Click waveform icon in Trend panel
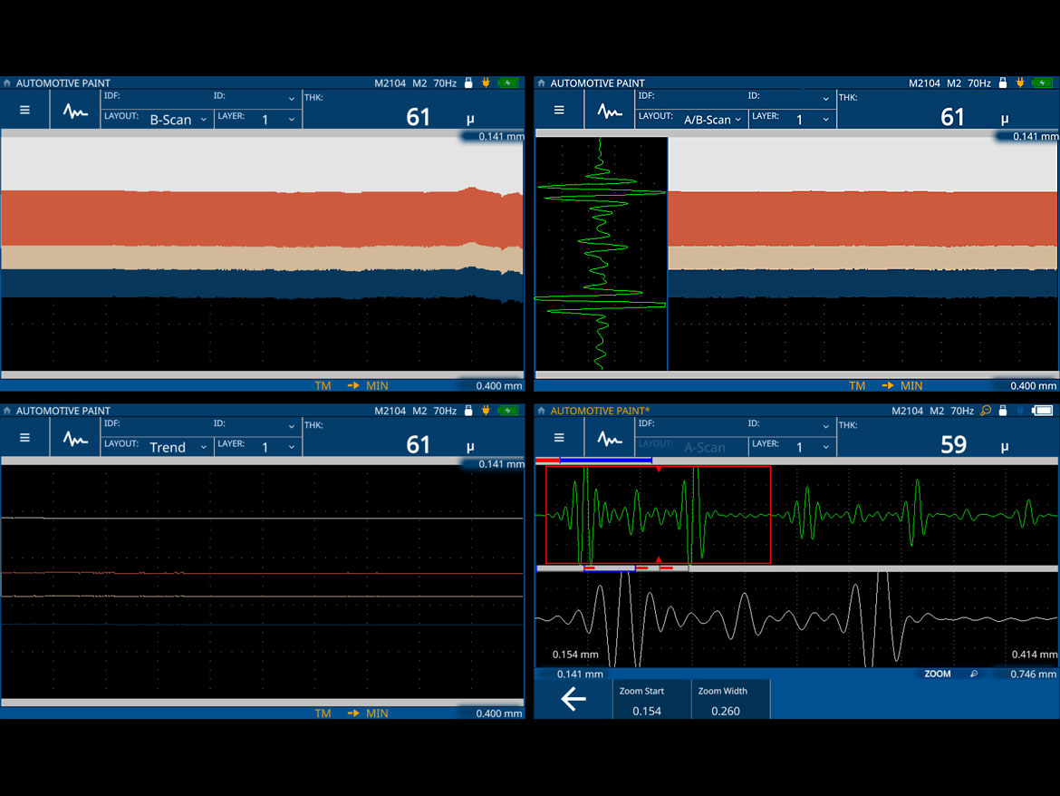Image resolution: width=1060 pixels, height=796 pixels. click(75, 438)
